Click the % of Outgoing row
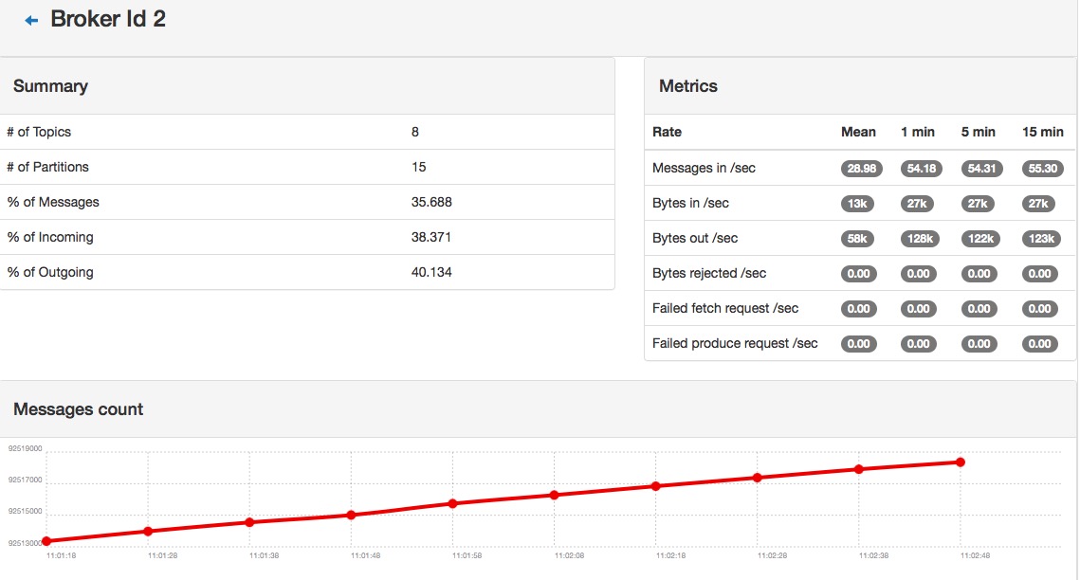Image resolution: width=1080 pixels, height=580 pixels. [x=307, y=272]
